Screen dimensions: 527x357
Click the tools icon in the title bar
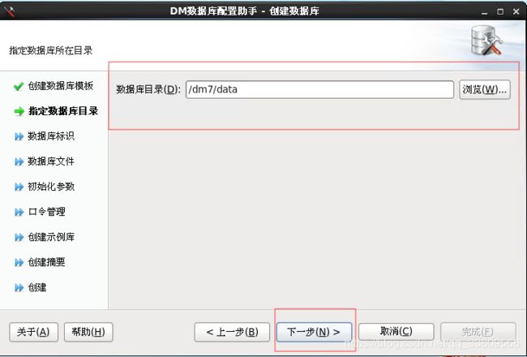point(9,11)
